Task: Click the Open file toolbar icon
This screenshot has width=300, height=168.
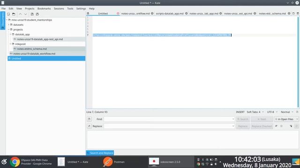Action: 14,14
